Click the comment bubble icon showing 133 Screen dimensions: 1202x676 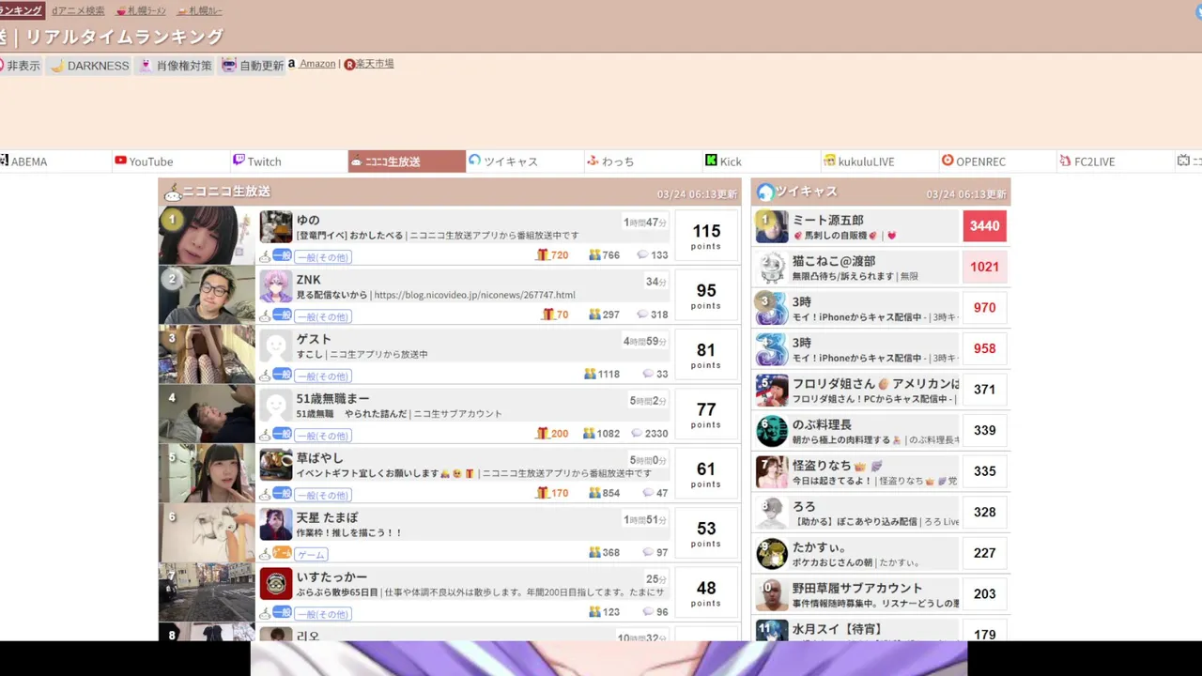[642, 254]
